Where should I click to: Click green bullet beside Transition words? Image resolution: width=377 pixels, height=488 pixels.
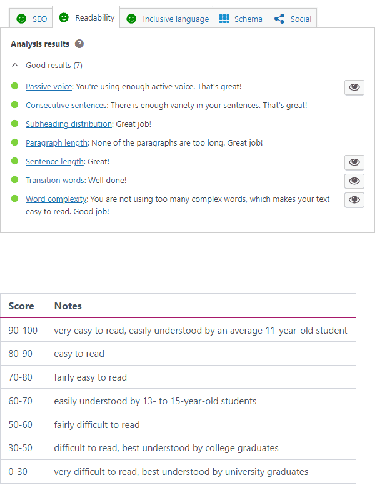tap(14, 179)
